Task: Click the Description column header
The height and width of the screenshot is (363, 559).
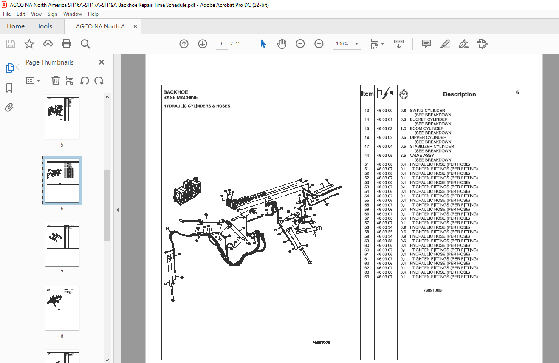Action: pos(459,94)
